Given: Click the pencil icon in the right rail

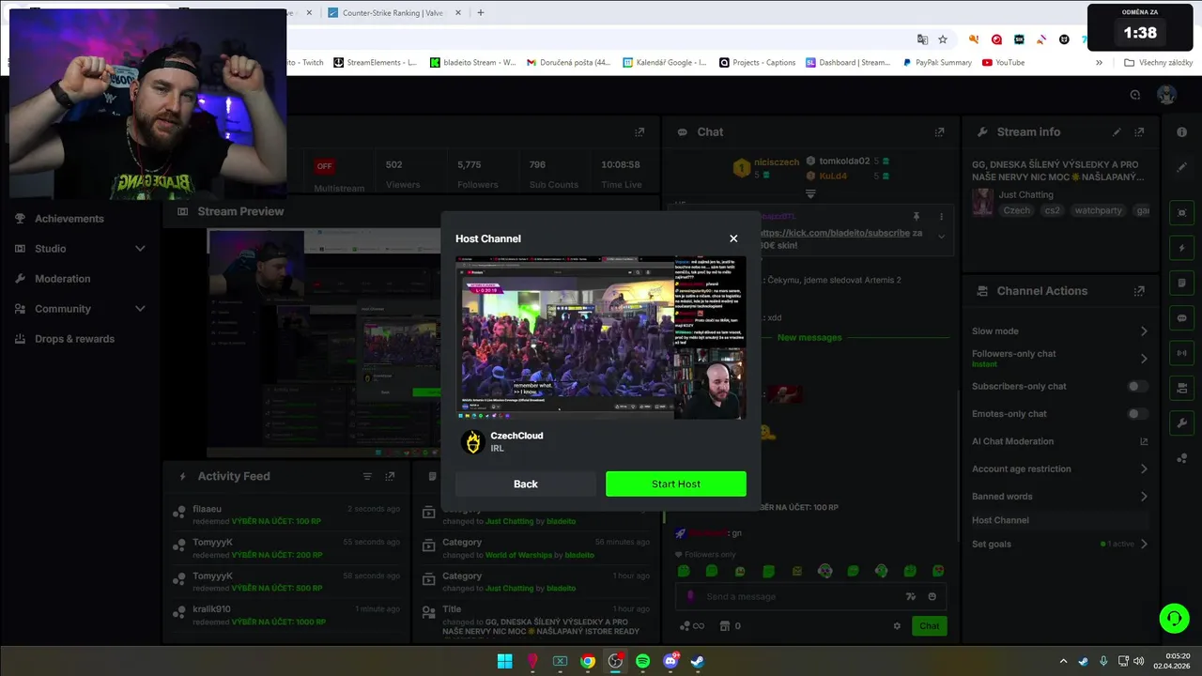Looking at the screenshot, I should click(x=1181, y=167).
